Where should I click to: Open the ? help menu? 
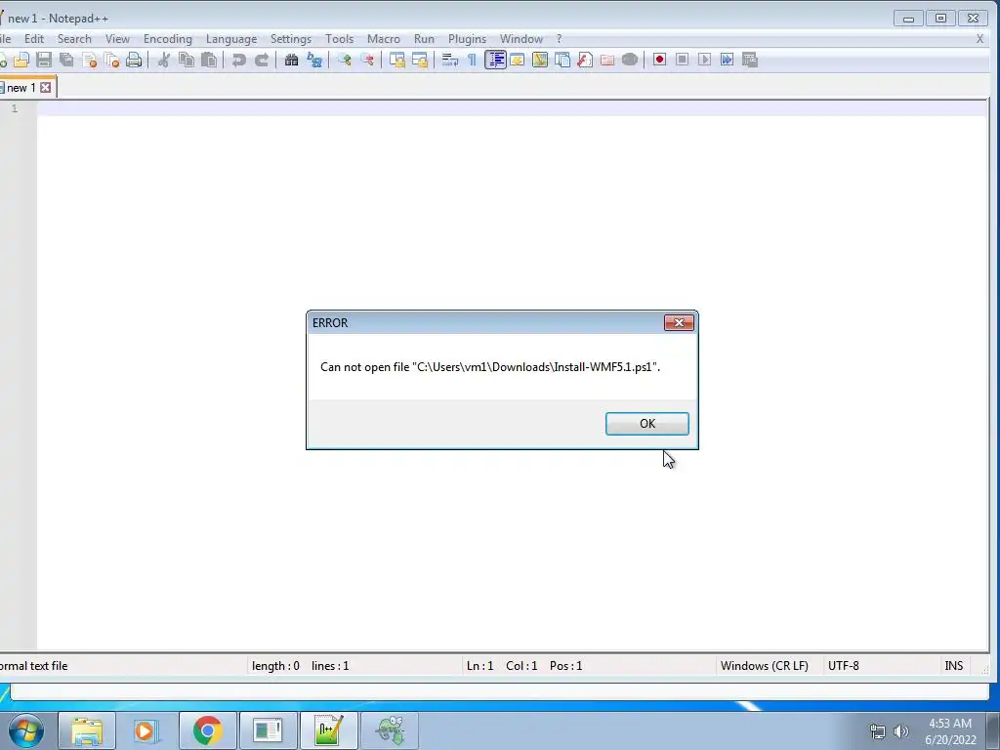(x=560, y=39)
